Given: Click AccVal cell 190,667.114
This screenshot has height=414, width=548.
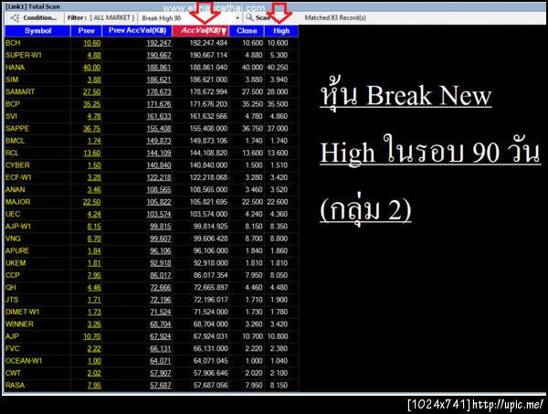Looking at the screenshot, I should pyautogui.click(x=208, y=55).
